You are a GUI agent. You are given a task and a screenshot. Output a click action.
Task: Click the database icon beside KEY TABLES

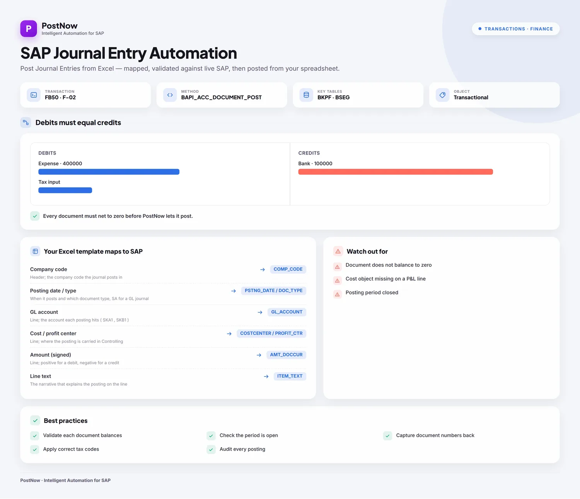[306, 95]
